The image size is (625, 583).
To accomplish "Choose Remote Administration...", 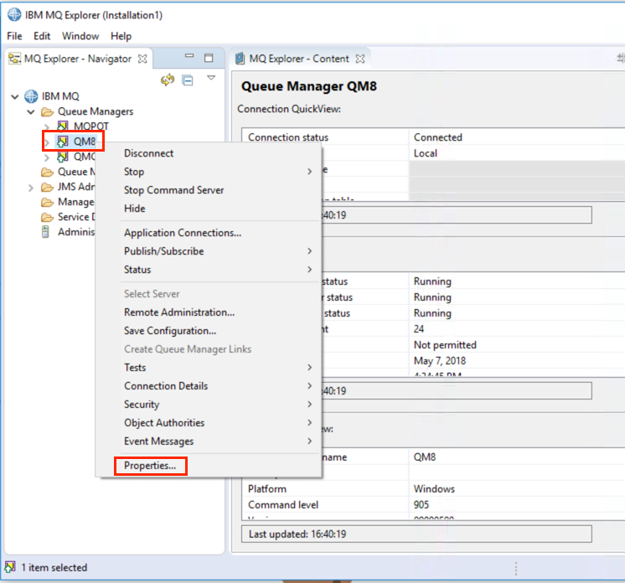I will pyautogui.click(x=208, y=312).
